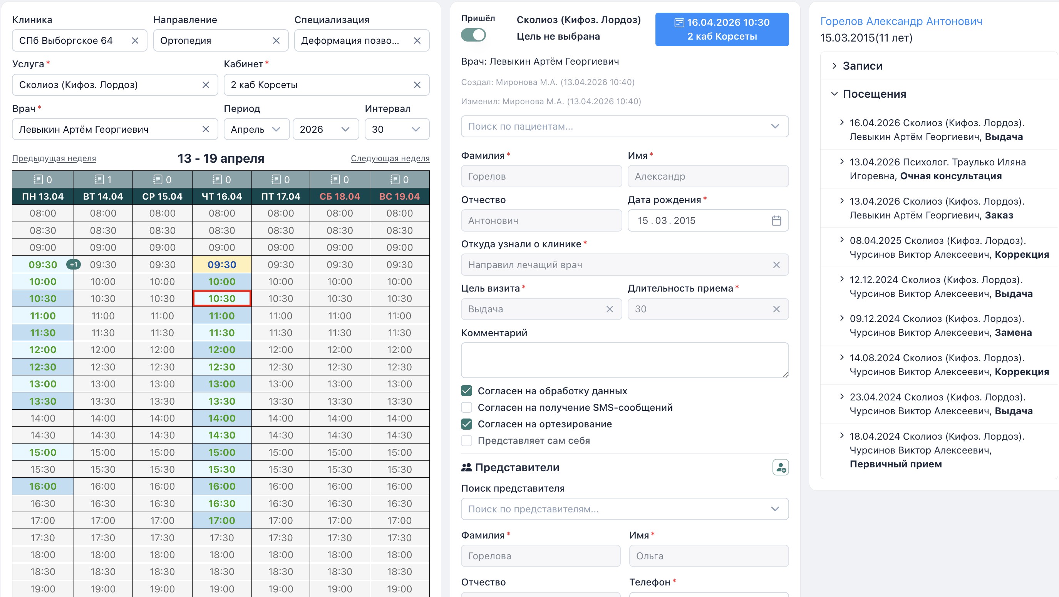
Task: Enable Согласен на получение SMS-сообщений checkbox
Action: [x=466, y=407]
